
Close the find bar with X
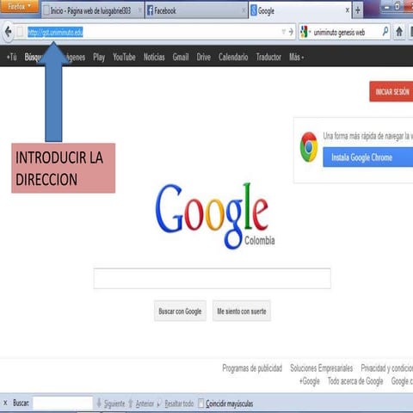[5, 403]
